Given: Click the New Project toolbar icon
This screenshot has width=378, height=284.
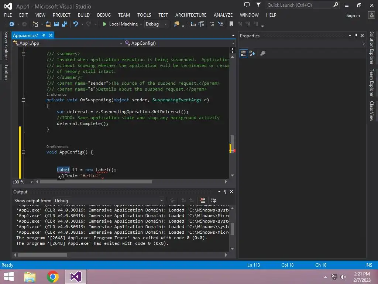Looking at the screenshot, I should click(x=35, y=24).
